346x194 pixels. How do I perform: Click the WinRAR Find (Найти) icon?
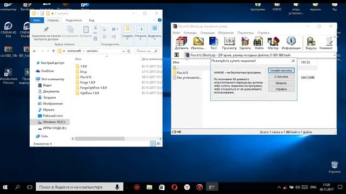(x=259, y=43)
